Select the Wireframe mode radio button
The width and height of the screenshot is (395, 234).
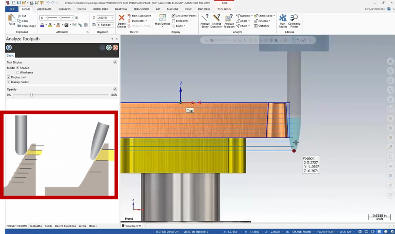(x=18, y=72)
